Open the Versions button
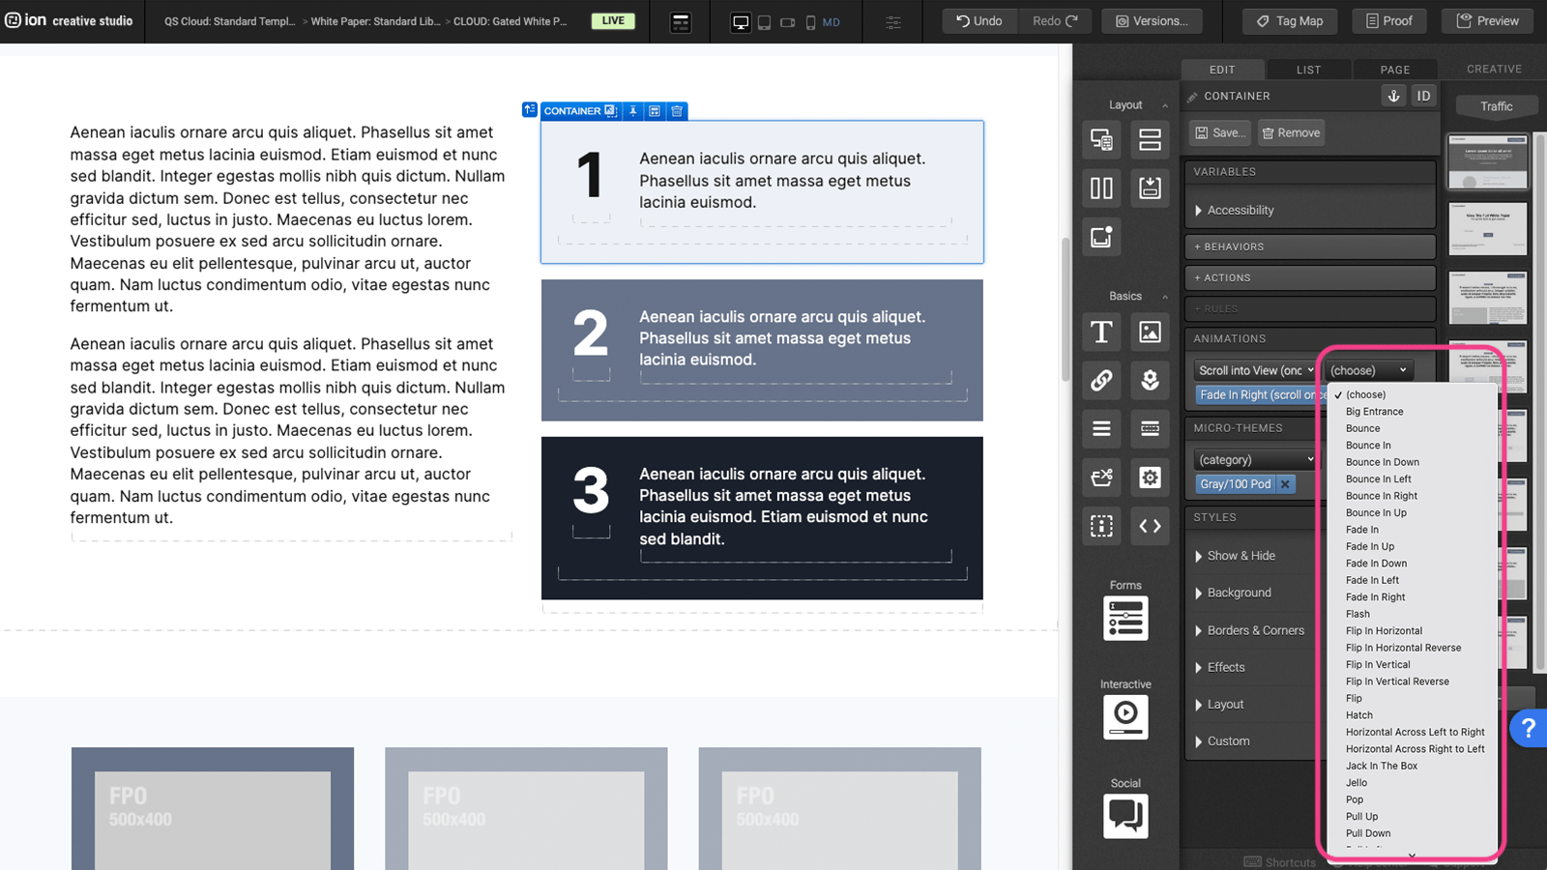Image resolution: width=1547 pixels, height=870 pixels. pos(1151,20)
